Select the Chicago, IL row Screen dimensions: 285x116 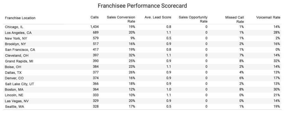(x=142, y=27)
